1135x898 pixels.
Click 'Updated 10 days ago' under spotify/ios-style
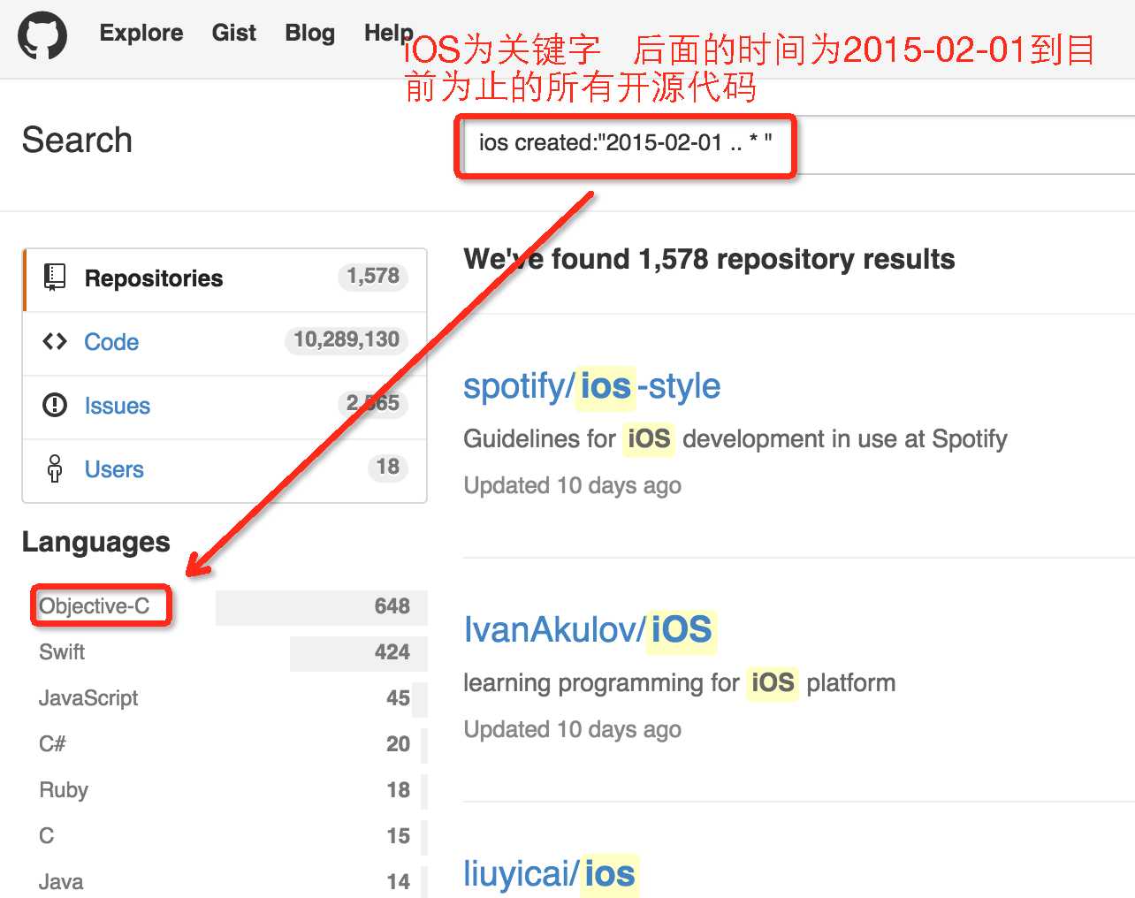(572, 486)
